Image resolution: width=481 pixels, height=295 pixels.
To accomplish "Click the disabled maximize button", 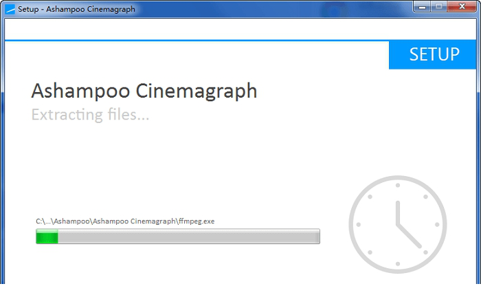I will (x=439, y=6).
